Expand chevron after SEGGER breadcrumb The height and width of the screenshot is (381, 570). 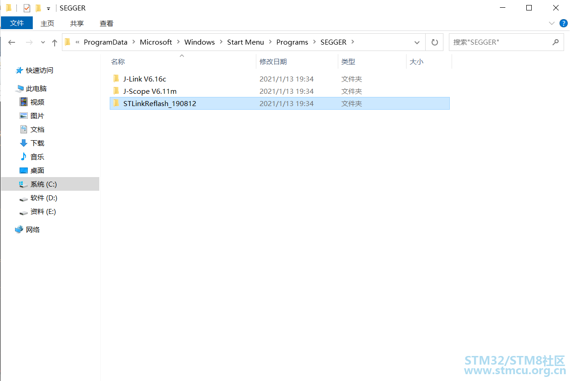tap(353, 42)
